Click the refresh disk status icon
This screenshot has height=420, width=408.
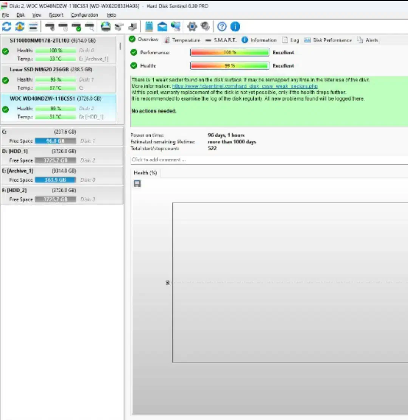[x=7, y=26]
